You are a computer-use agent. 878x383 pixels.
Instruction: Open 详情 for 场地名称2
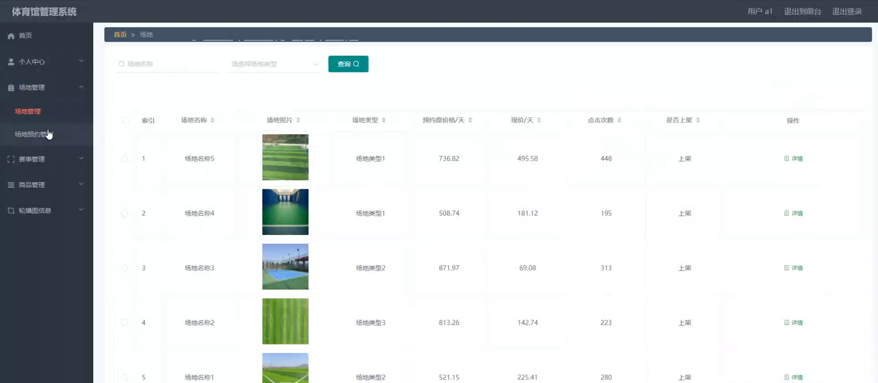793,322
